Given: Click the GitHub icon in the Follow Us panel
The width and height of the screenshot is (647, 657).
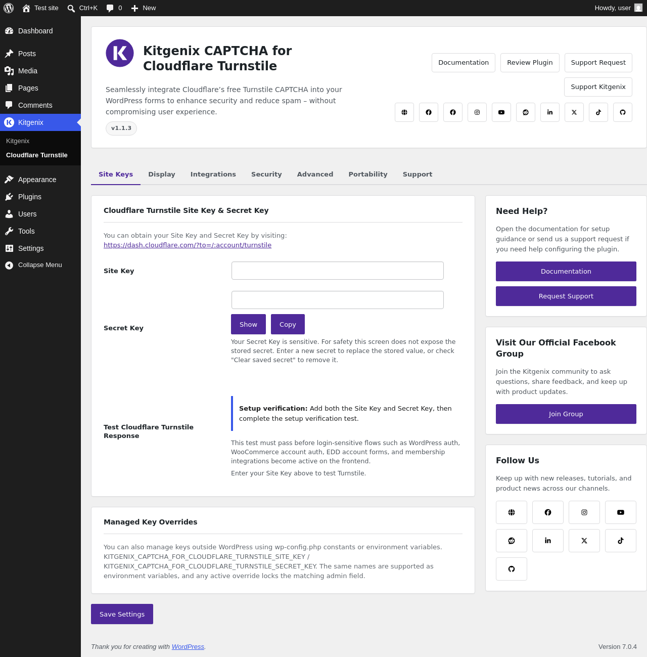Looking at the screenshot, I should click(x=512, y=569).
